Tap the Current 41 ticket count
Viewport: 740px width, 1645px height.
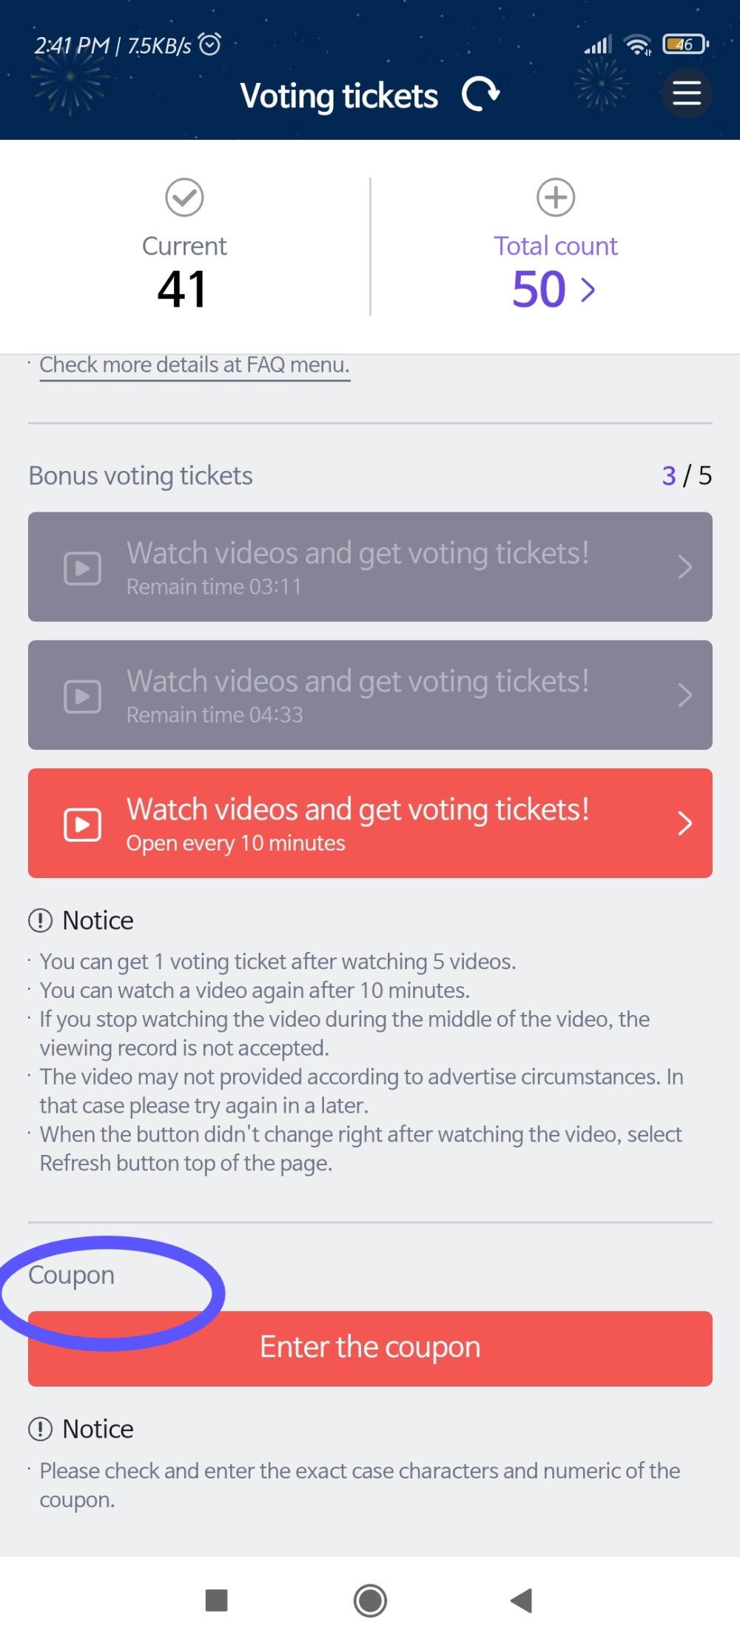(x=182, y=289)
